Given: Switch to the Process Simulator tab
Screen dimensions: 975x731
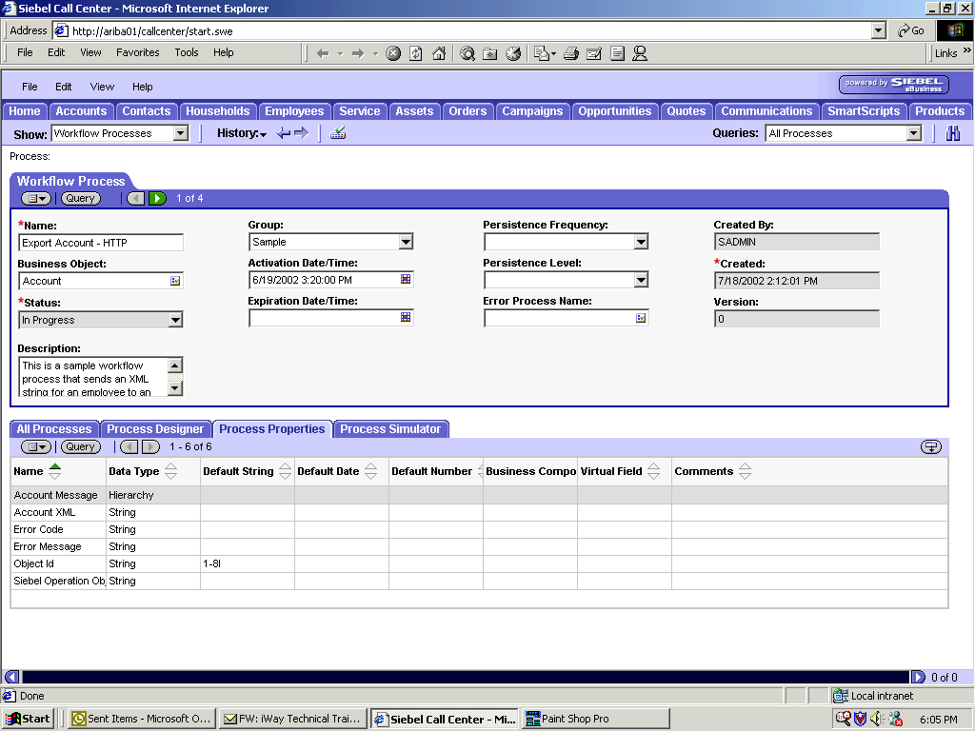Looking at the screenshot, I should click(390, 428).
